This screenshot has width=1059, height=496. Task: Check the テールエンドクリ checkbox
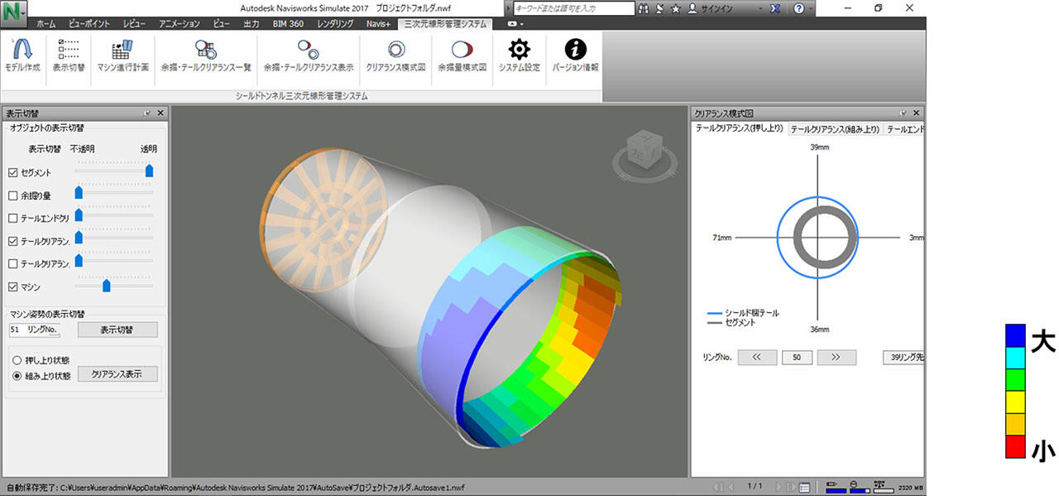tap(12, 219)
